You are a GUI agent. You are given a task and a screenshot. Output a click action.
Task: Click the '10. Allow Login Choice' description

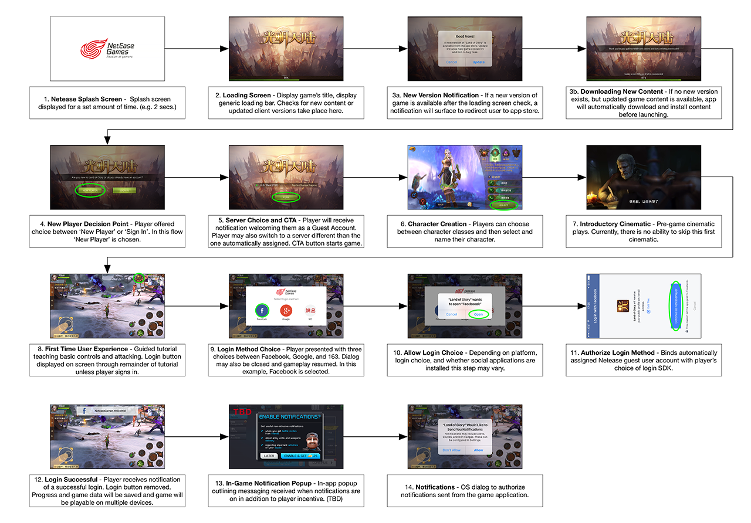[x=465, y=360]
